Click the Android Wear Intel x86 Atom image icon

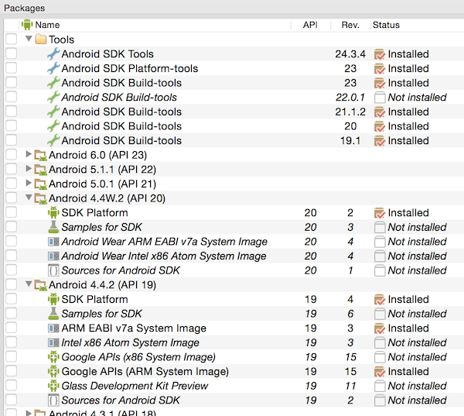53,256
